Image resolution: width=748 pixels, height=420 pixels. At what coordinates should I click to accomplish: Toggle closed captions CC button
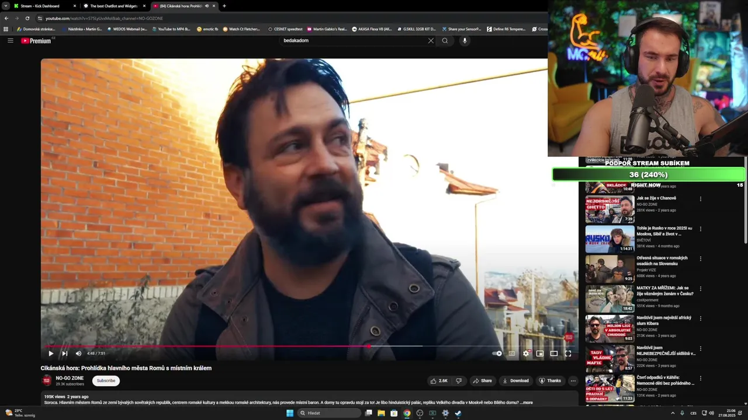point(512,353)
